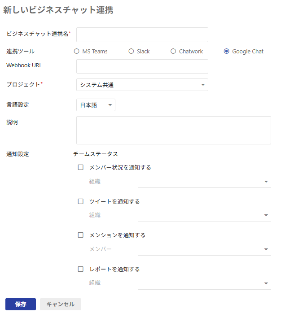The height and width of the screenshot is (313, 281).
Task: Open the 言語設定 dropdown showing 日本語
Action: point(96,105)
